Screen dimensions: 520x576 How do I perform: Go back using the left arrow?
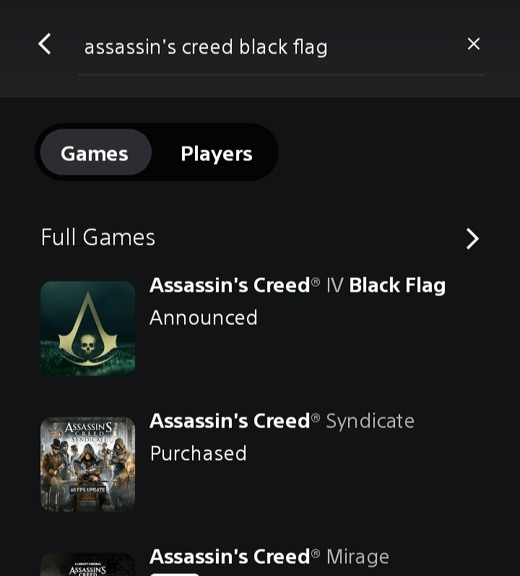pyautogui.click(x=45, y=44)
